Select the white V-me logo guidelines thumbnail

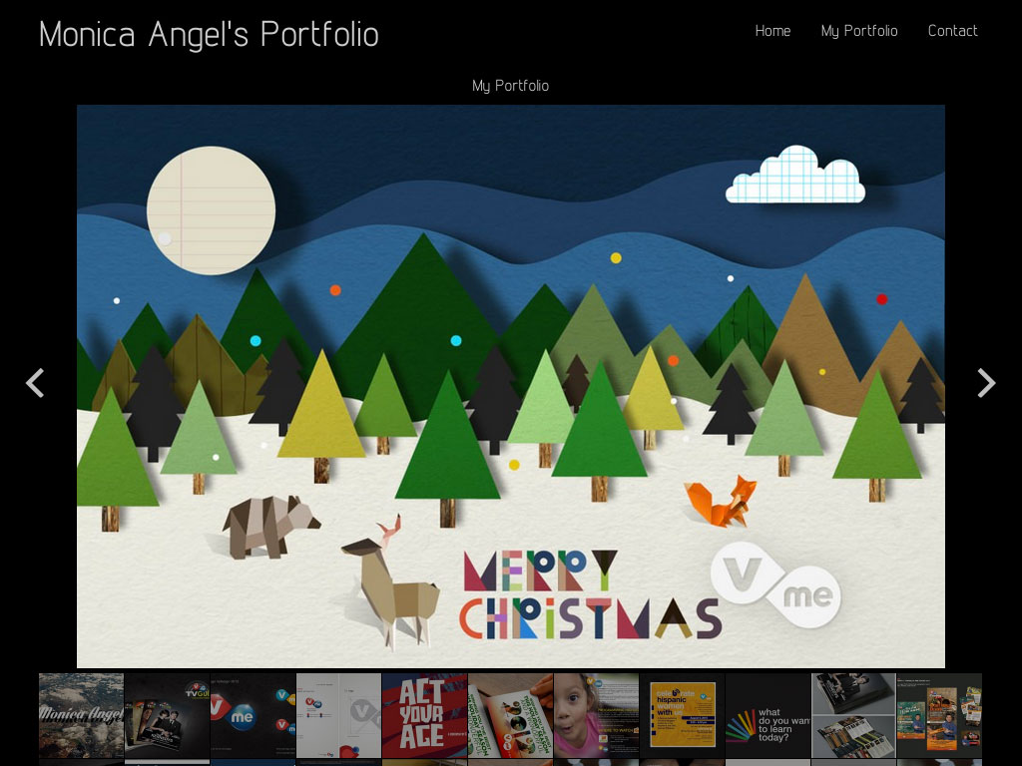pyautogui.click(x=338, y=715)
